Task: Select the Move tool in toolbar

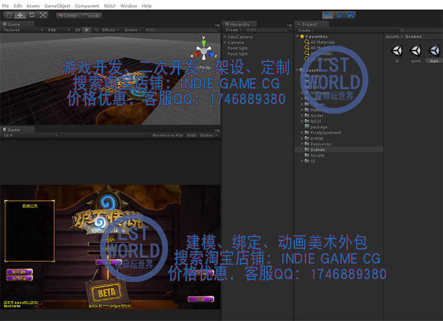Action: click(20, 15)
